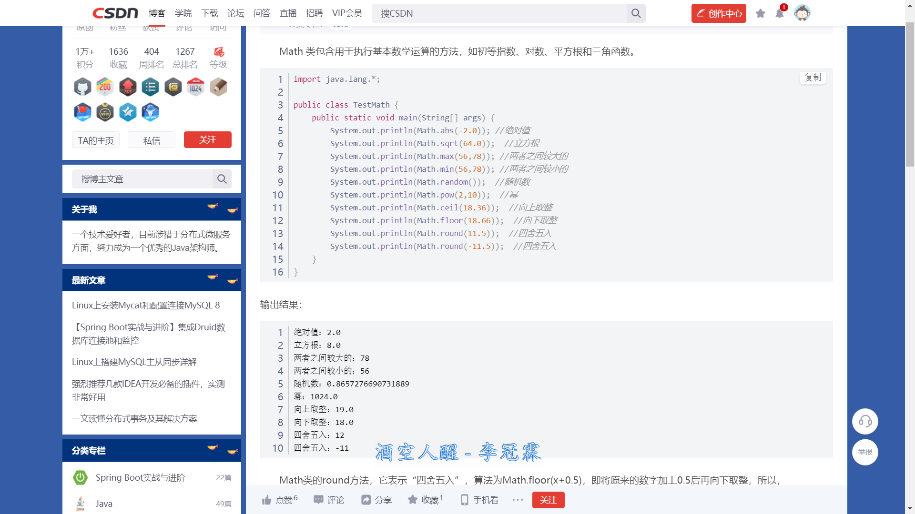
Task: Switch to the 学院 nav tab
Action: [x=183, y=13]
